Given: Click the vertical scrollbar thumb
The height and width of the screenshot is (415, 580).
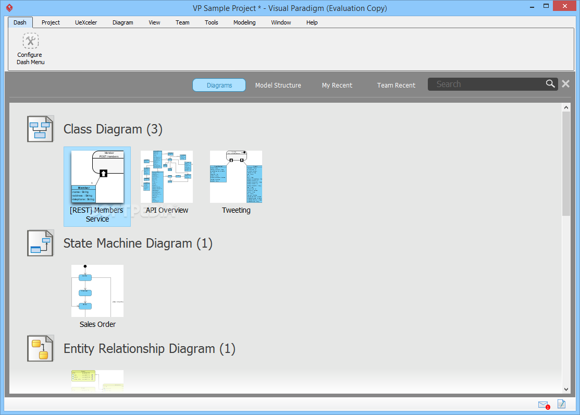Looking at the screenshot, I should point(566,163).
